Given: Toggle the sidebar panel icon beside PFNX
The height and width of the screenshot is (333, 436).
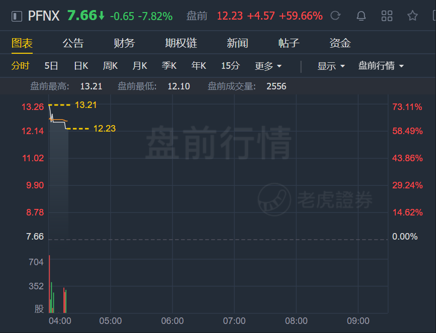Looking at the screenshot, I should coord(17,16).
